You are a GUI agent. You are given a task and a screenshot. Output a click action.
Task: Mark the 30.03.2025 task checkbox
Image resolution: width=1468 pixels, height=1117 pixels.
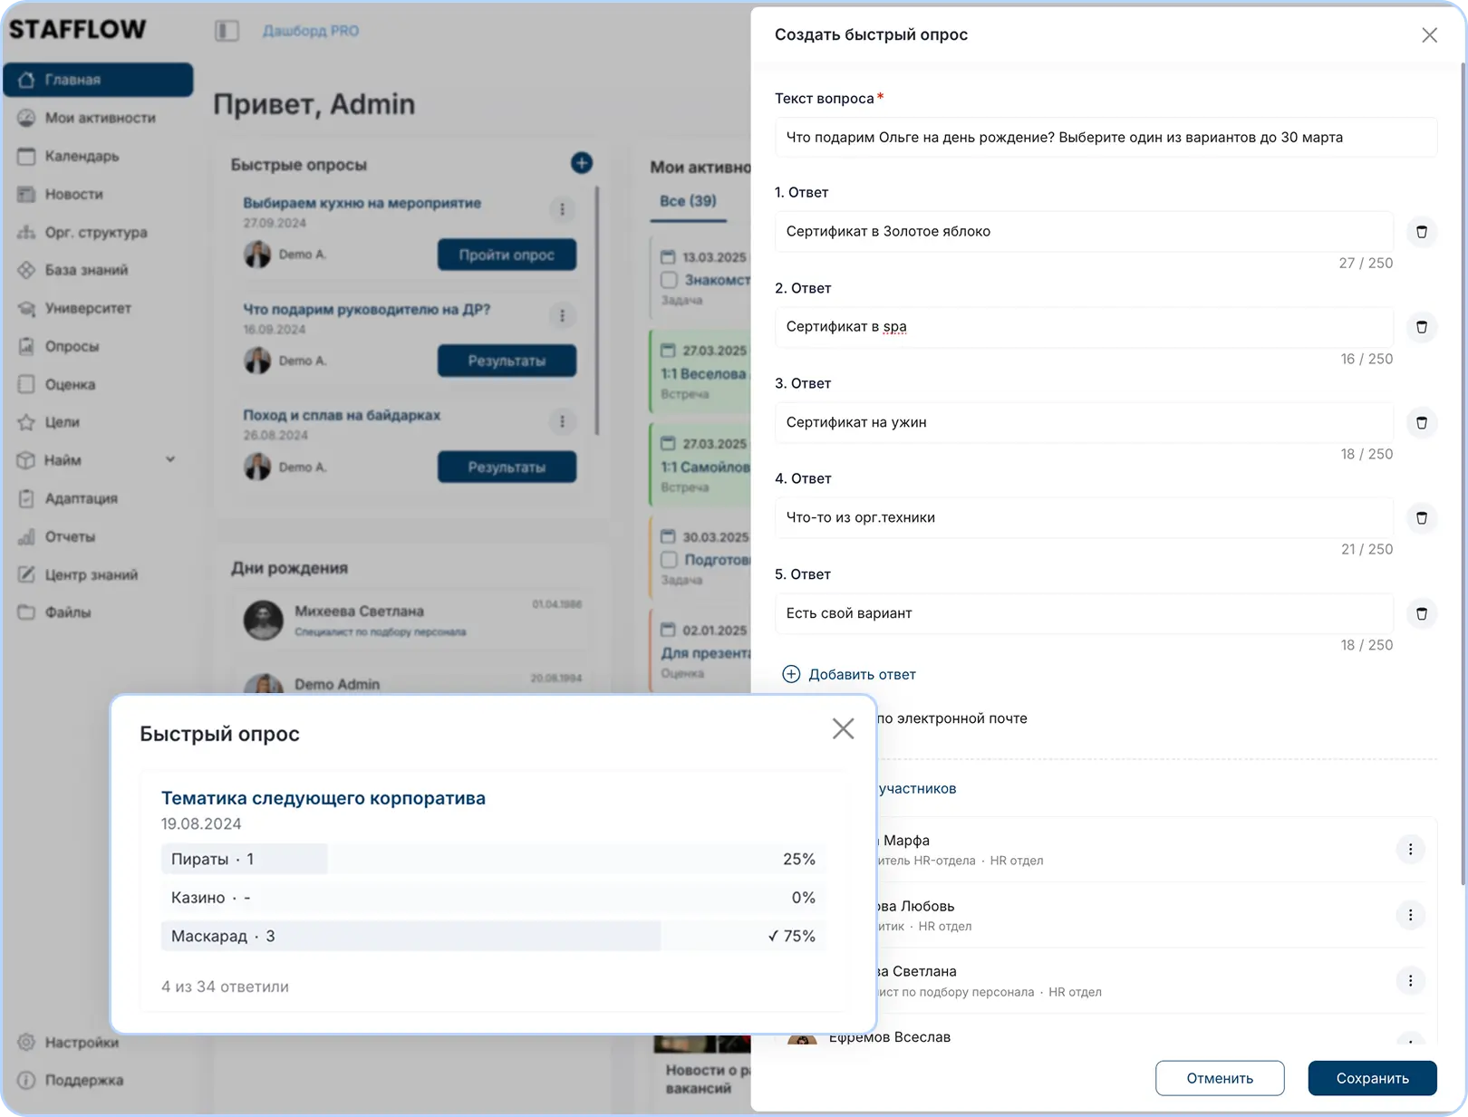coord(669,560)
